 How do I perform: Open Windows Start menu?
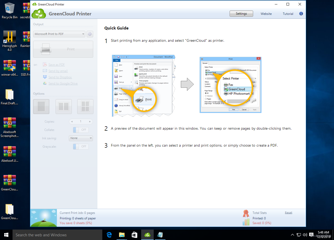pos(6,235)
